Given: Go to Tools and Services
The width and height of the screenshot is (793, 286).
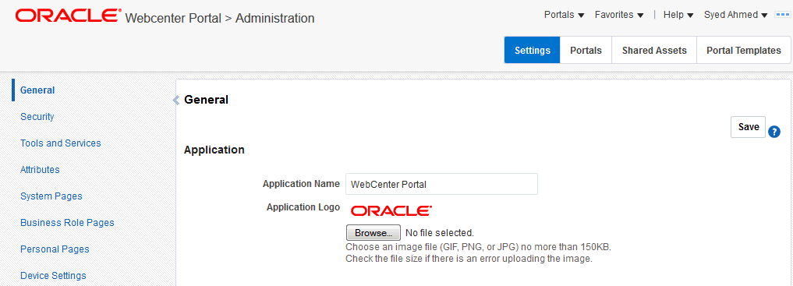Looking at the screenshot, I should 61,143.
